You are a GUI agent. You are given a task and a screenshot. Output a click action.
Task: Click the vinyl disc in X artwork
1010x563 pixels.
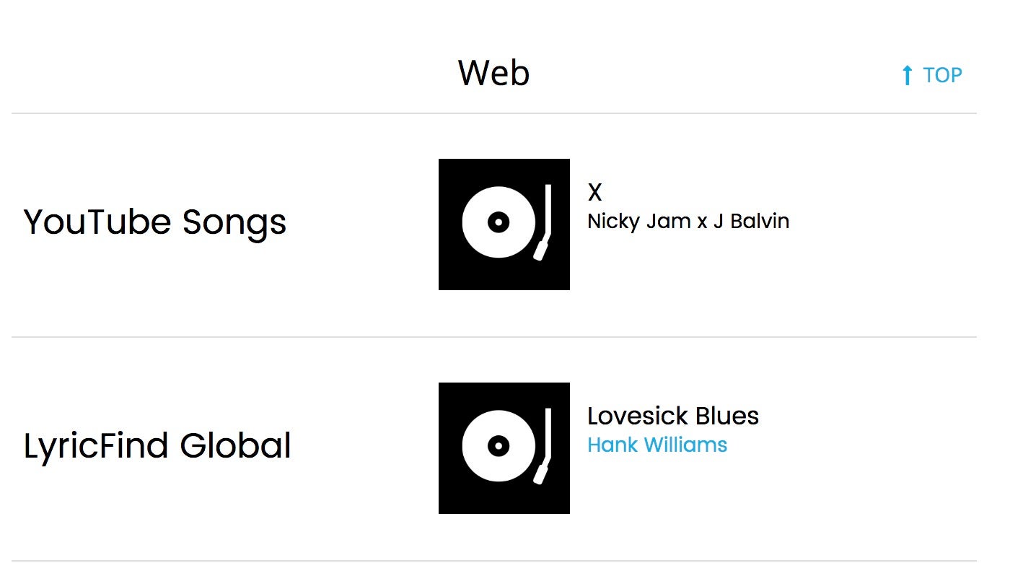[499, 222]
